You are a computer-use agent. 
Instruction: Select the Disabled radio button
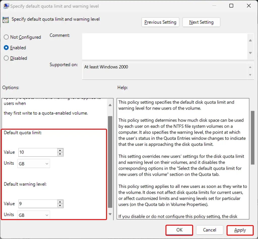pyautogui.click(x=6, y=58)
